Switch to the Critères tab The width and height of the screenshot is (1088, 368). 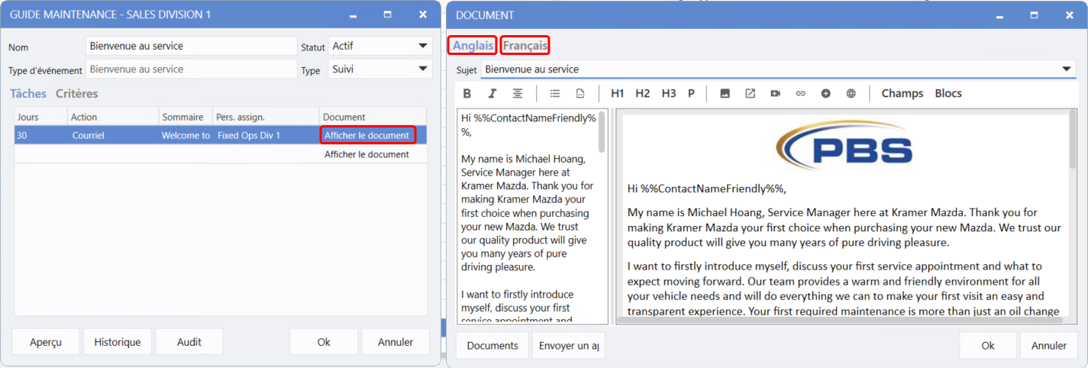click(76, 93)
